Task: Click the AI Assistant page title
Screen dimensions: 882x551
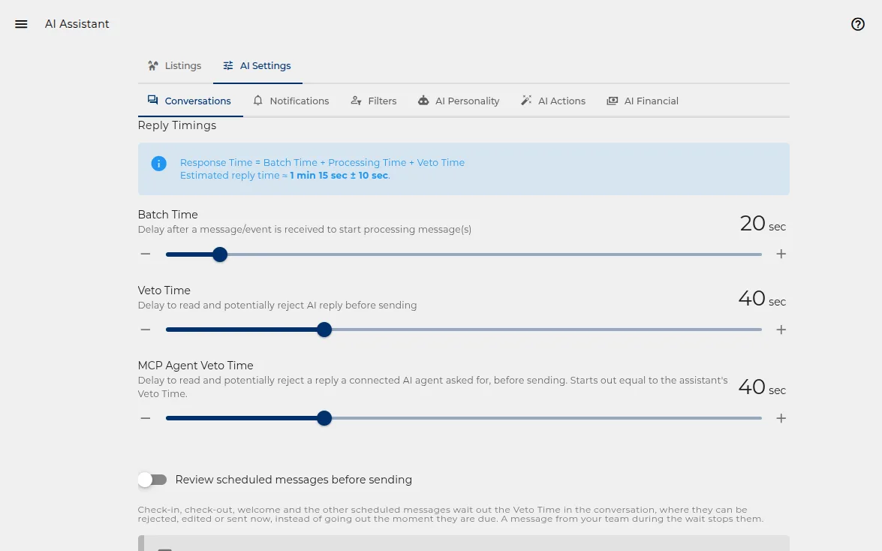Action: click(77, 23)
